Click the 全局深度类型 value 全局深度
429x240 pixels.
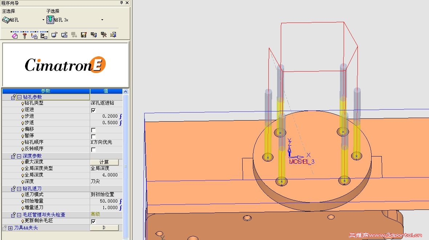[106, 168]
